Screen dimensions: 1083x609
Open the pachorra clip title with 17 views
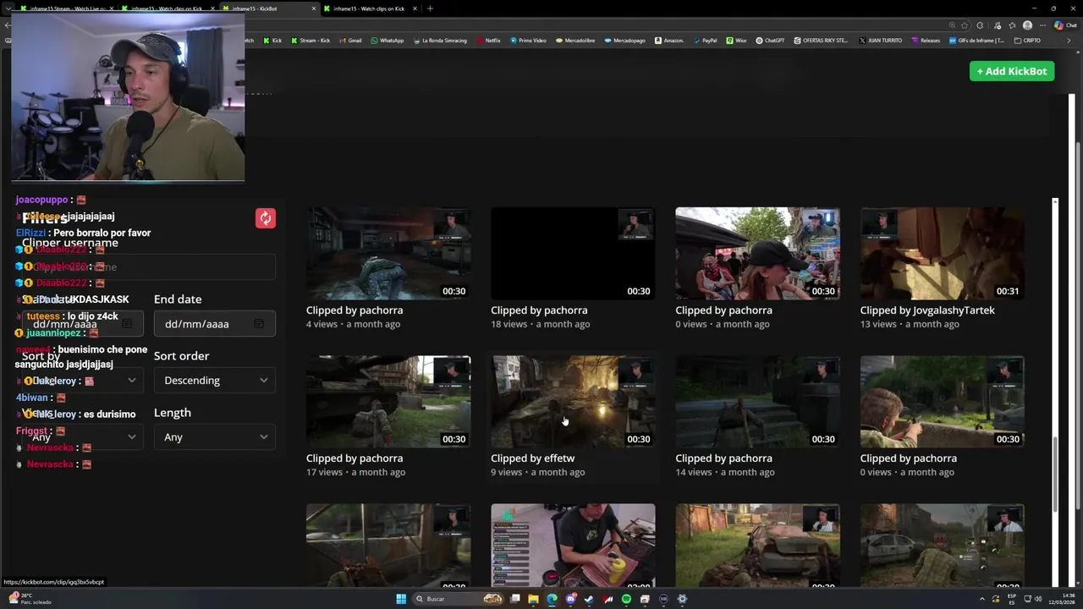point(355,458)
